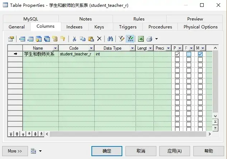This screenshot has width=227, height=159.
Task: Click the move row down one line icon
Action: 29,134
